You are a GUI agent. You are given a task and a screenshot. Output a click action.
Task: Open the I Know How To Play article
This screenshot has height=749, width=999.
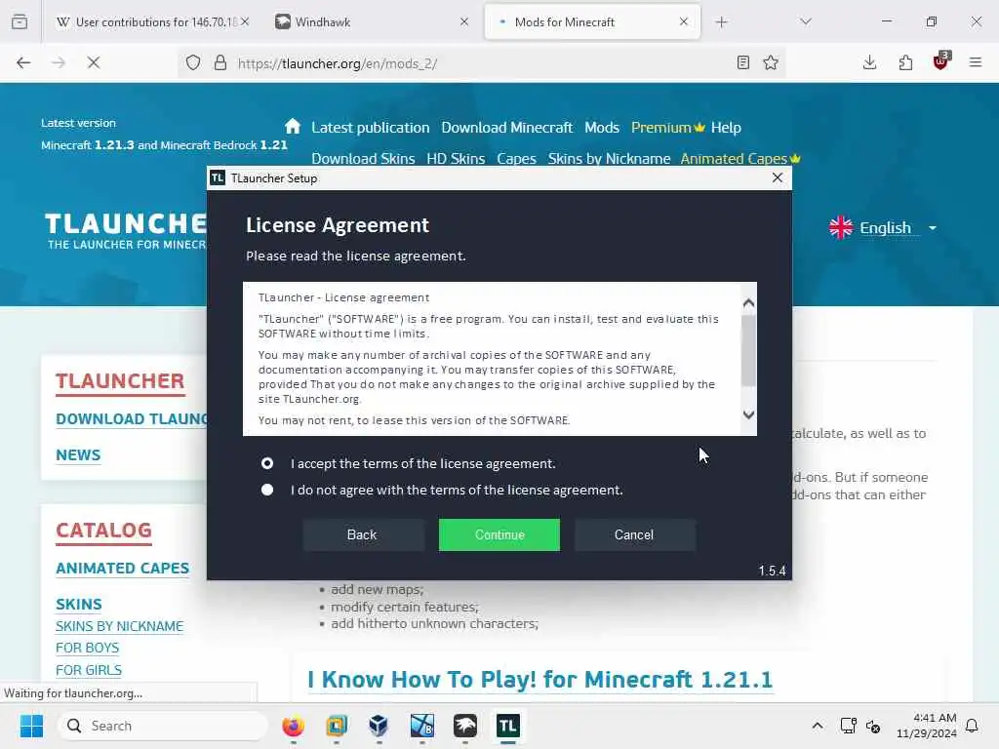click(x=539, y=680)
